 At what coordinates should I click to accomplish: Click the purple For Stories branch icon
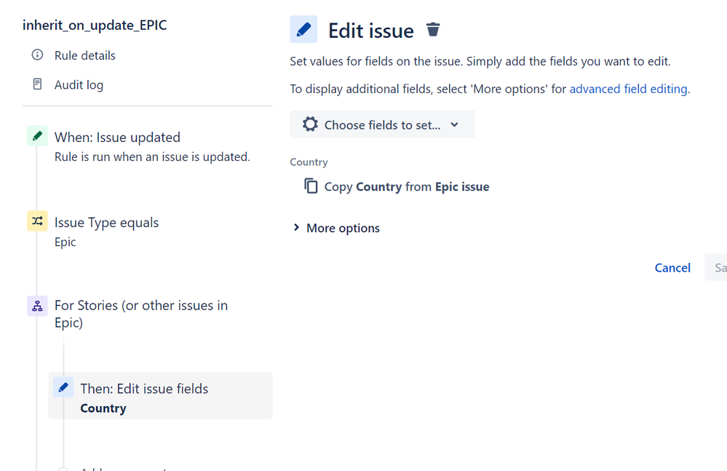[37, 306]
